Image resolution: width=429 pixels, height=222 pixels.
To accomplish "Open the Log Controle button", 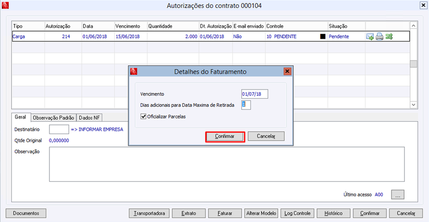I will click(298, 213).
